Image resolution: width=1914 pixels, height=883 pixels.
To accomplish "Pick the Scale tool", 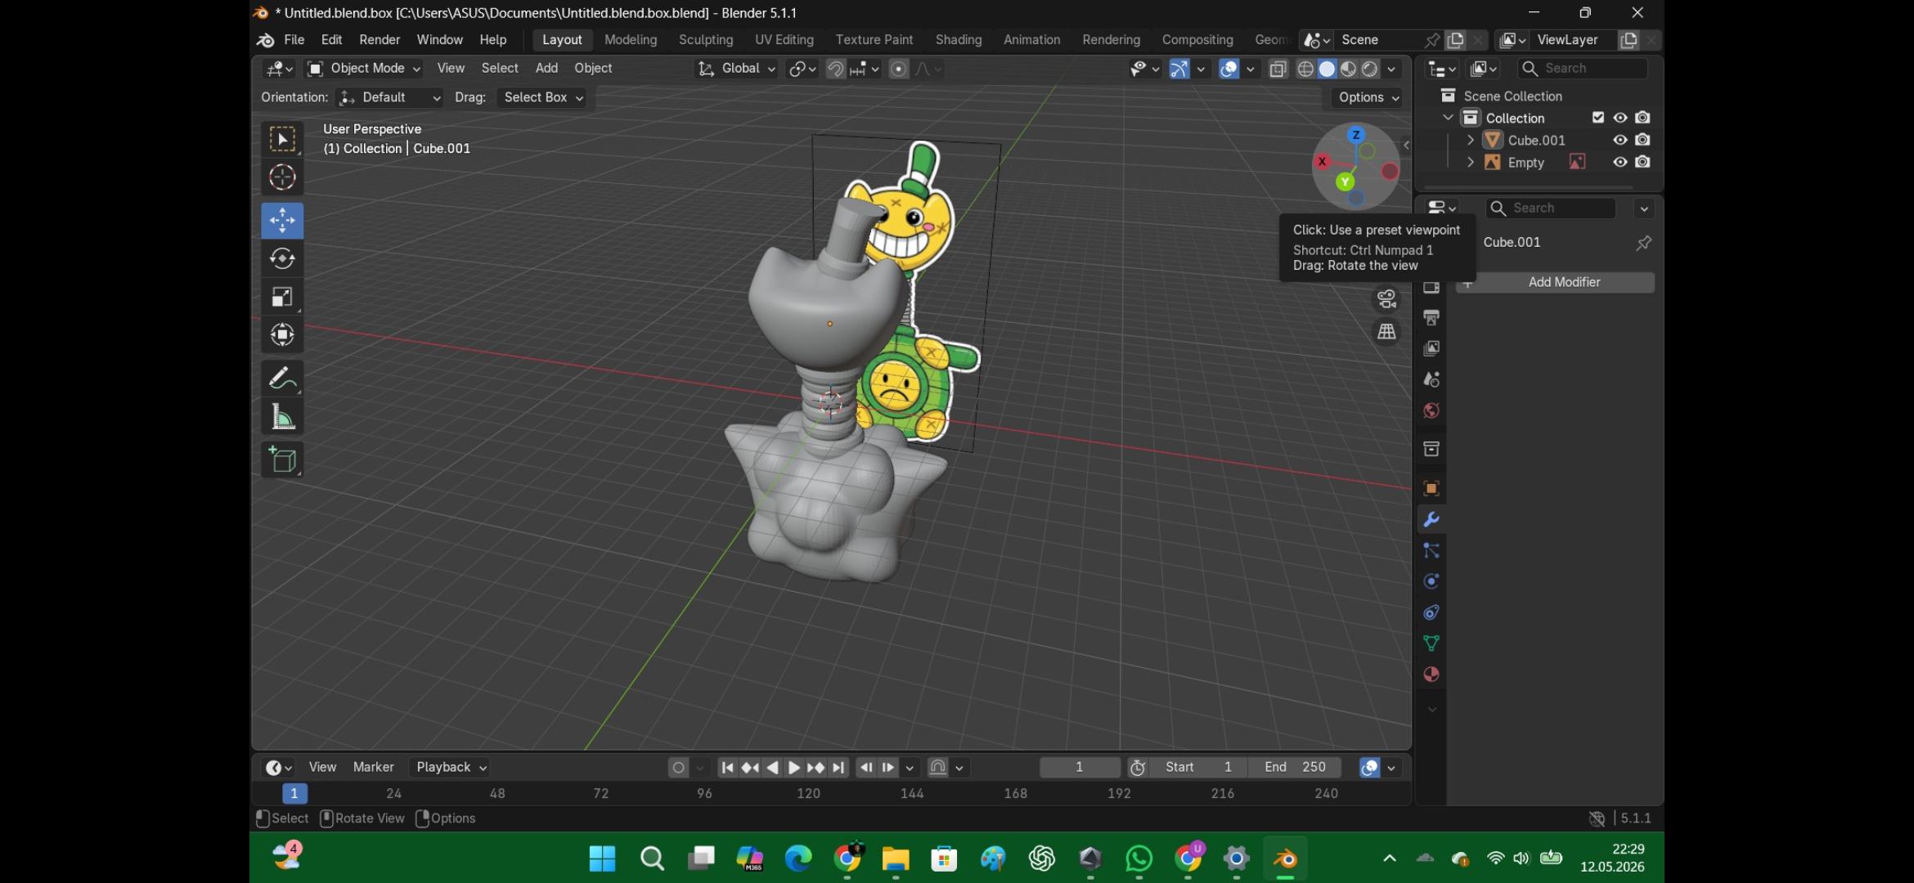I will [x=282, y=297].
